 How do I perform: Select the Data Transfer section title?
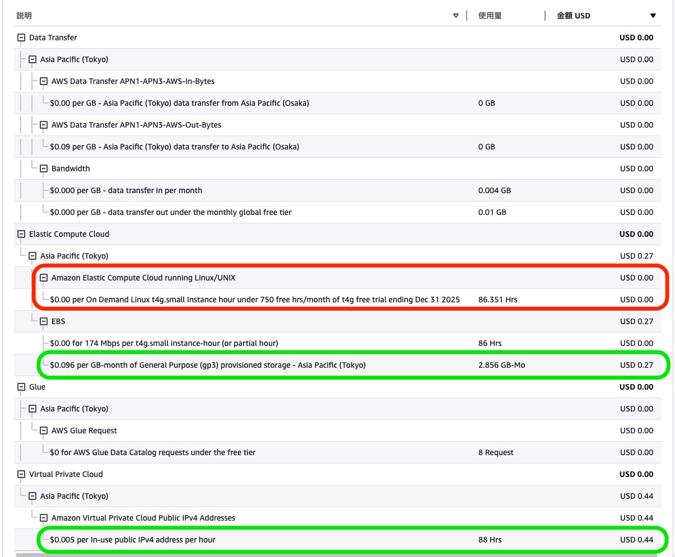pos(53,38)
